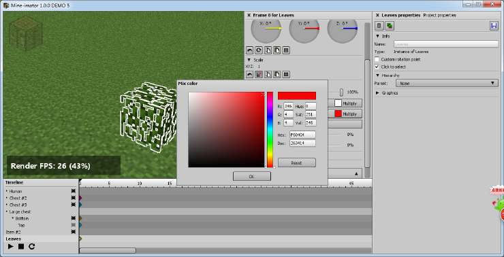The image size is (504, 257).
Task: Open the Parent dropdown showing None
Action: (447, 83)
